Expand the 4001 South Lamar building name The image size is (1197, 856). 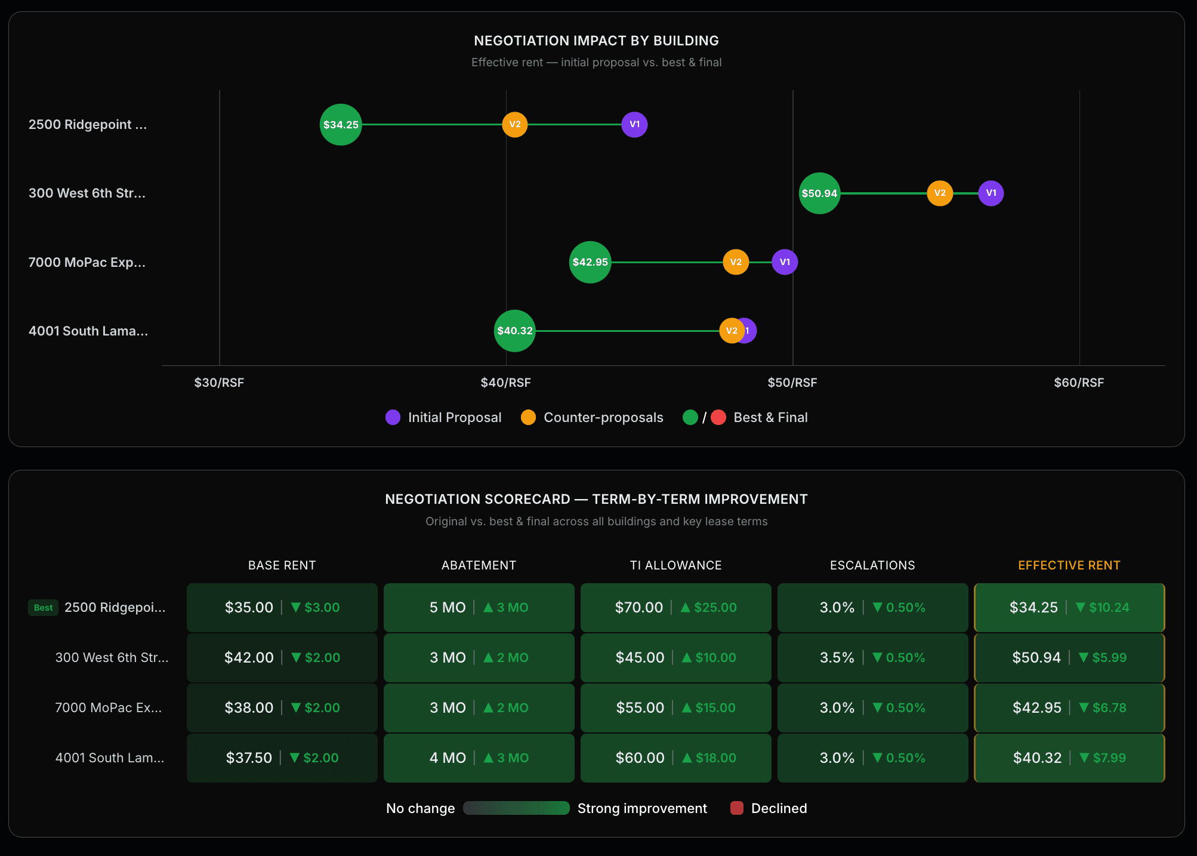(x=88, y=331)
